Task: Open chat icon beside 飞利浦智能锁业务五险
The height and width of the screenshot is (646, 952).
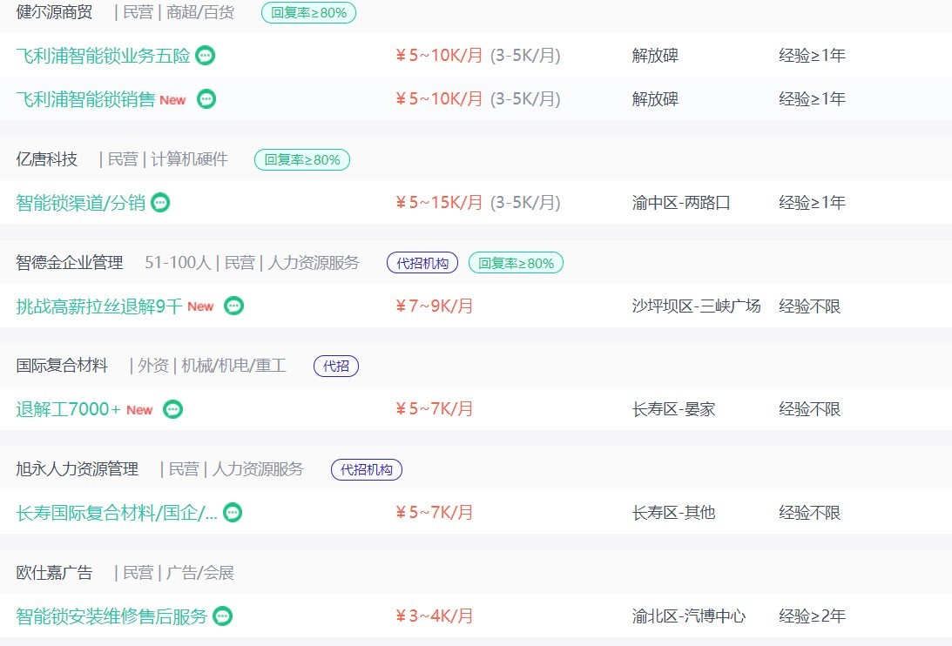Action: click(206, 56)
